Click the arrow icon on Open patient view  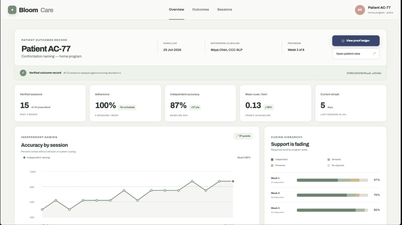point(374,54)
